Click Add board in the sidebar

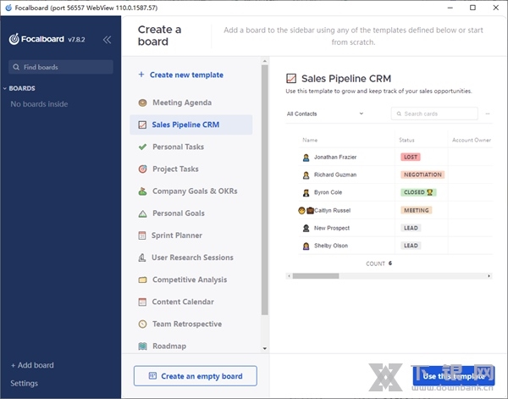pos(32,365)
